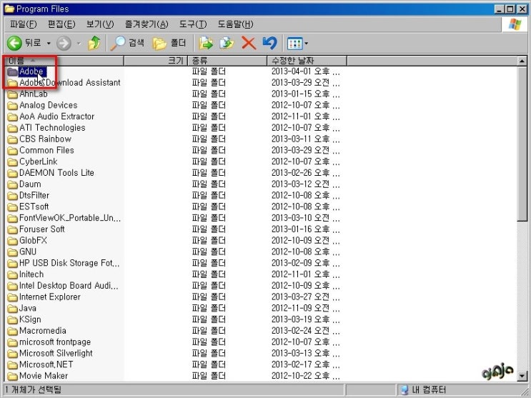Select the GlobFX folder icon
The width and height of the screenshot is (531, 398).
pos(13,241)
